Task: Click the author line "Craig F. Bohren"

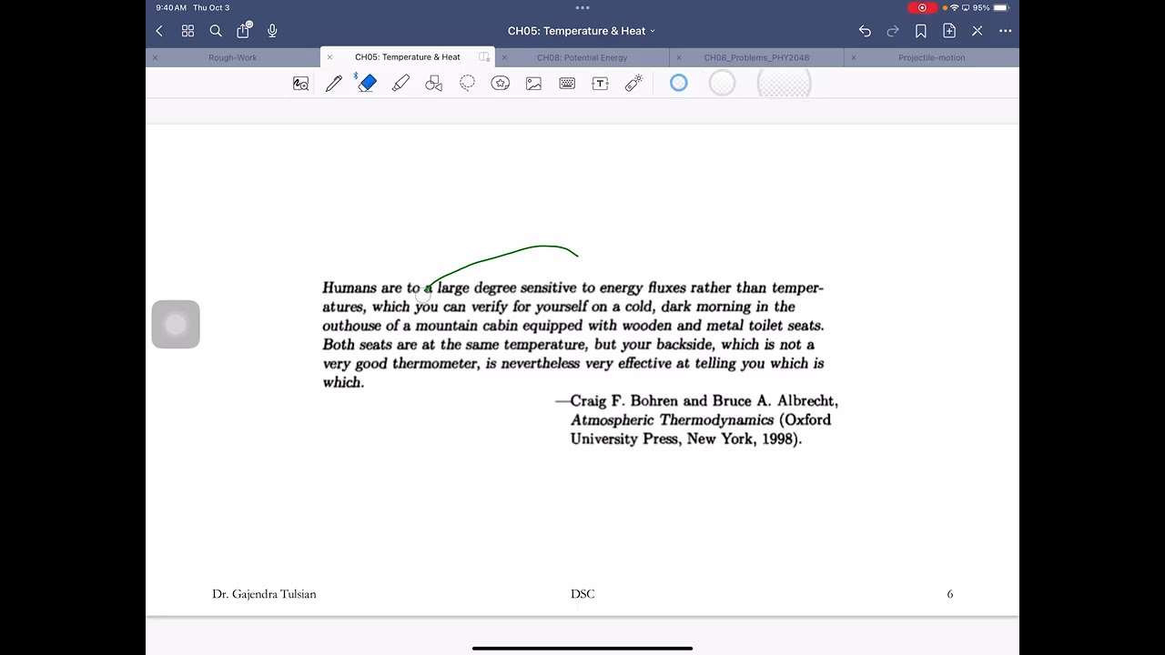Action: [x=624, y=401]
